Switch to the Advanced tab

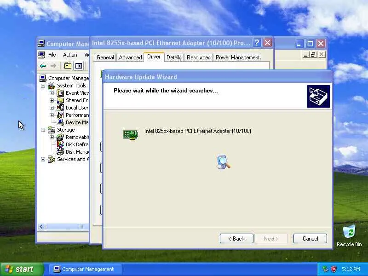pyautogui.click(x=130, y=57)
